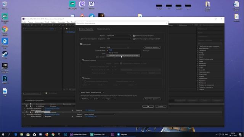The image size is (244, 137).
Task: Select the RGB + alpha channel option
Action: tap(123, 56)
